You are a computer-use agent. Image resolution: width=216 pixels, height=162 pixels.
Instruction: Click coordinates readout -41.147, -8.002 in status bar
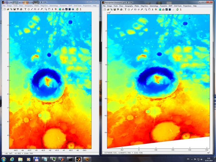tap(19, 153)
